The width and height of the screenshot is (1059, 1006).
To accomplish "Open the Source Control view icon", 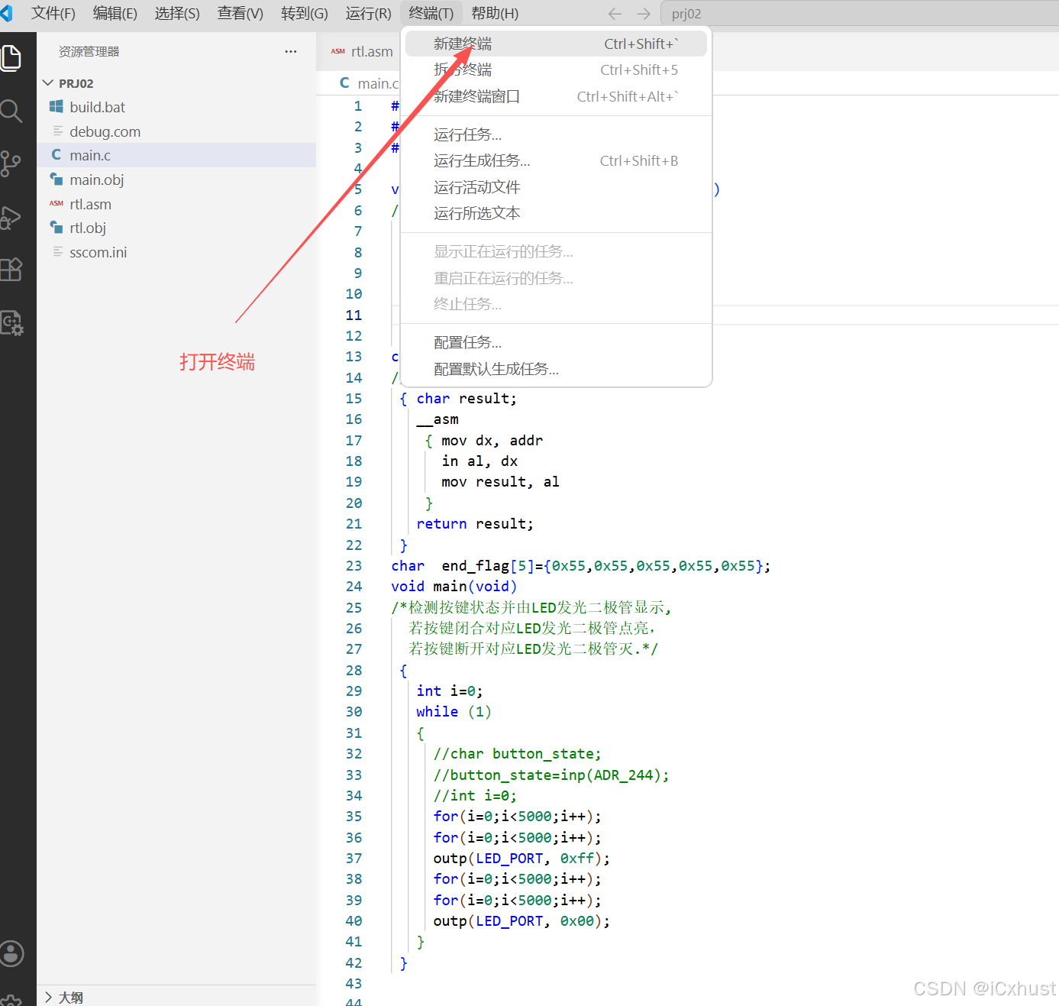I will pos(11,163).
